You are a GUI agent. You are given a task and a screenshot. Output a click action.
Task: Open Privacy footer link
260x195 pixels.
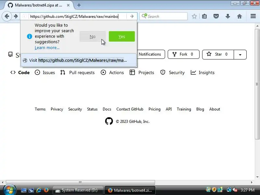(57, 109)
